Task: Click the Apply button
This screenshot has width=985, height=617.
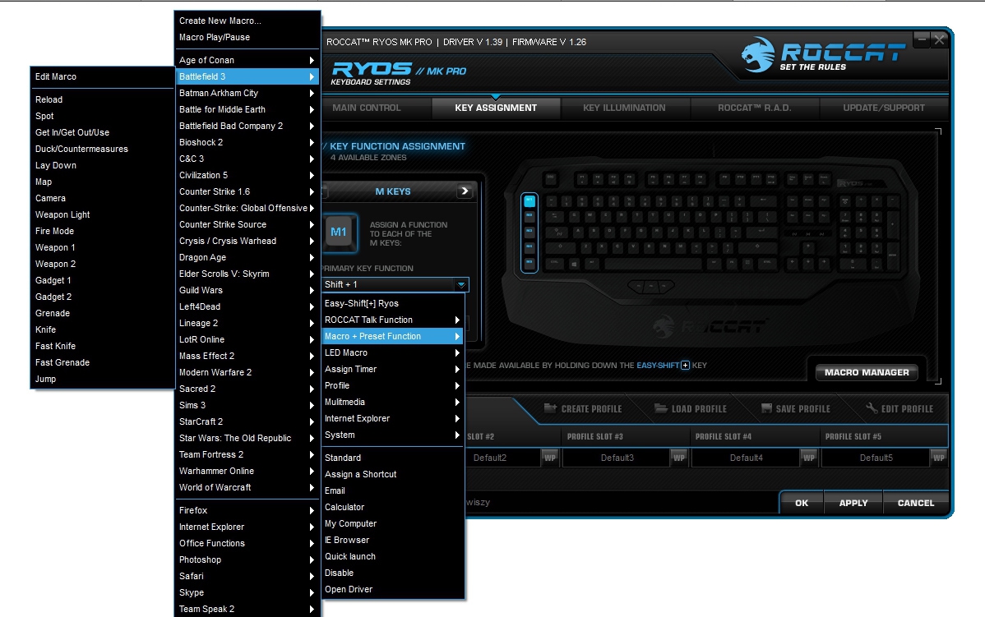Action: 853,503
